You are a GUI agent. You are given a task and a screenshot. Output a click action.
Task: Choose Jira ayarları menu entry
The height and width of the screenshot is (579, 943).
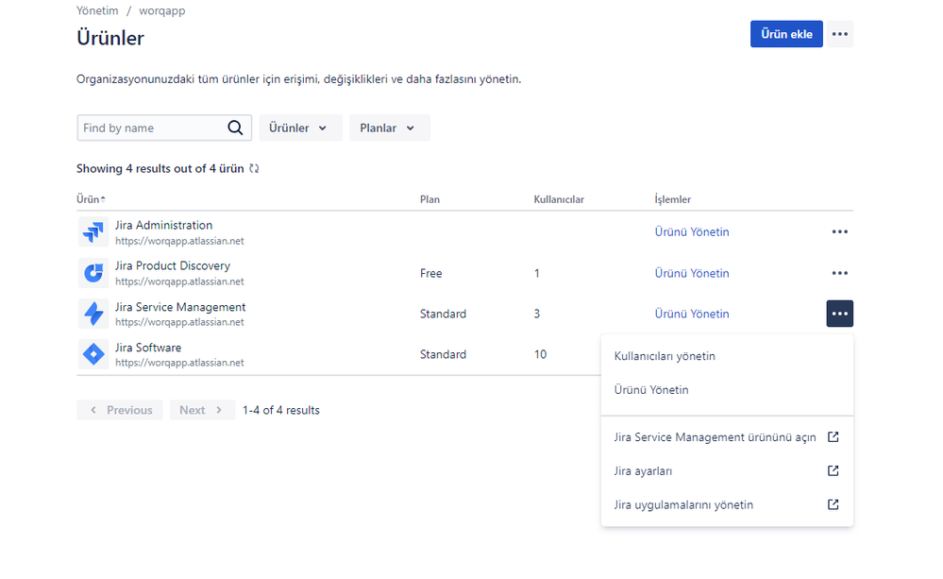(x=727, y=470)
